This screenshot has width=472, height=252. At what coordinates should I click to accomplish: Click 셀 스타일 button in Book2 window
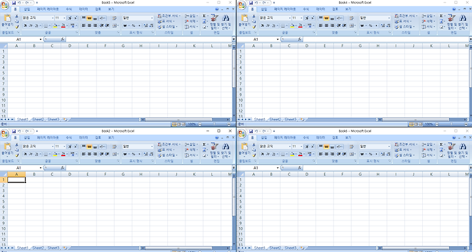click(167, 156)
